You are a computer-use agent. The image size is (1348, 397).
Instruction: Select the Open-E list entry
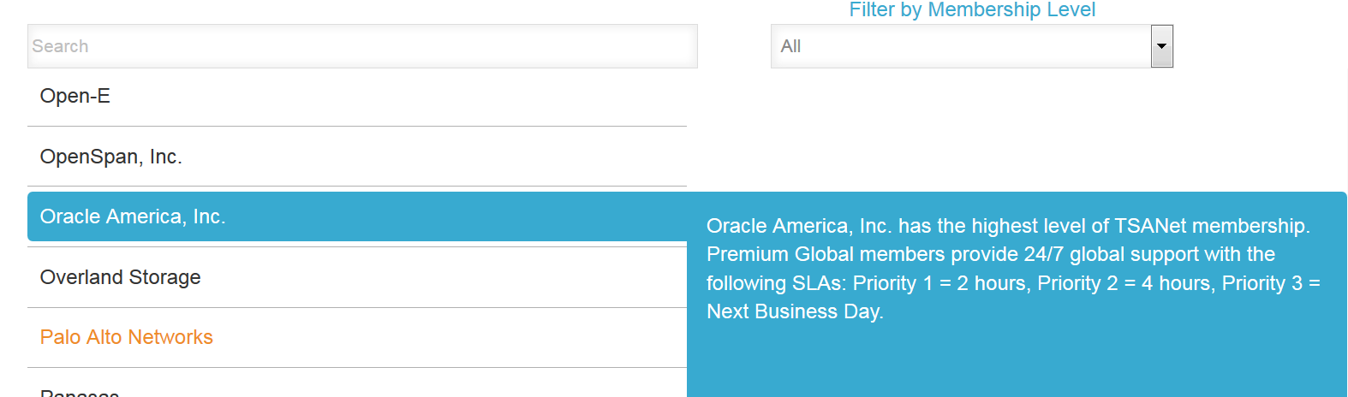(x=75, y=97)
